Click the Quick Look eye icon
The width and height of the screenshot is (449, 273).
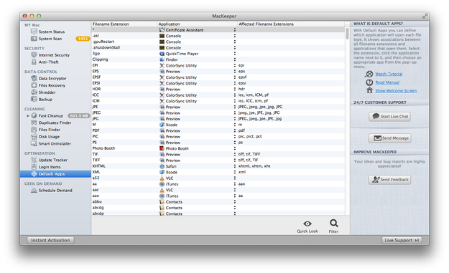(x=307, y=224)
